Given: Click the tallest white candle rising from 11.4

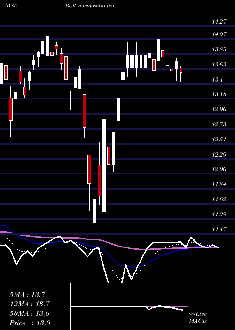Looking at the screenshot, I should coord(104,165).
